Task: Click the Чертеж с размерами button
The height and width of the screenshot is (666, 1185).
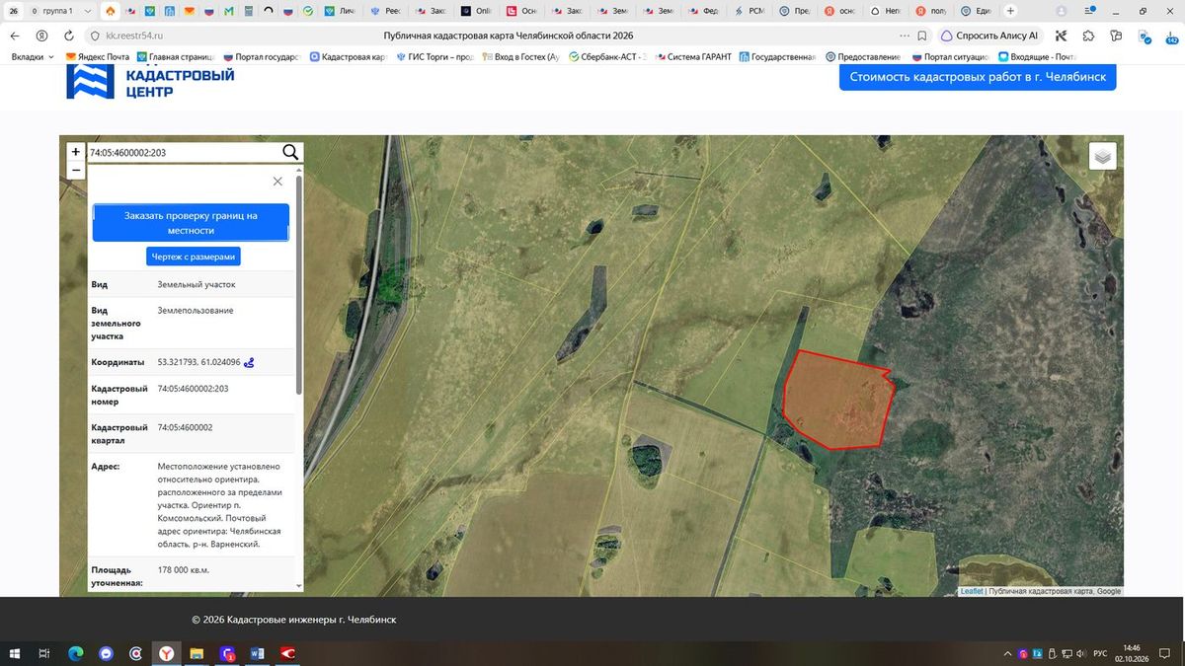Action: [194, 257]
